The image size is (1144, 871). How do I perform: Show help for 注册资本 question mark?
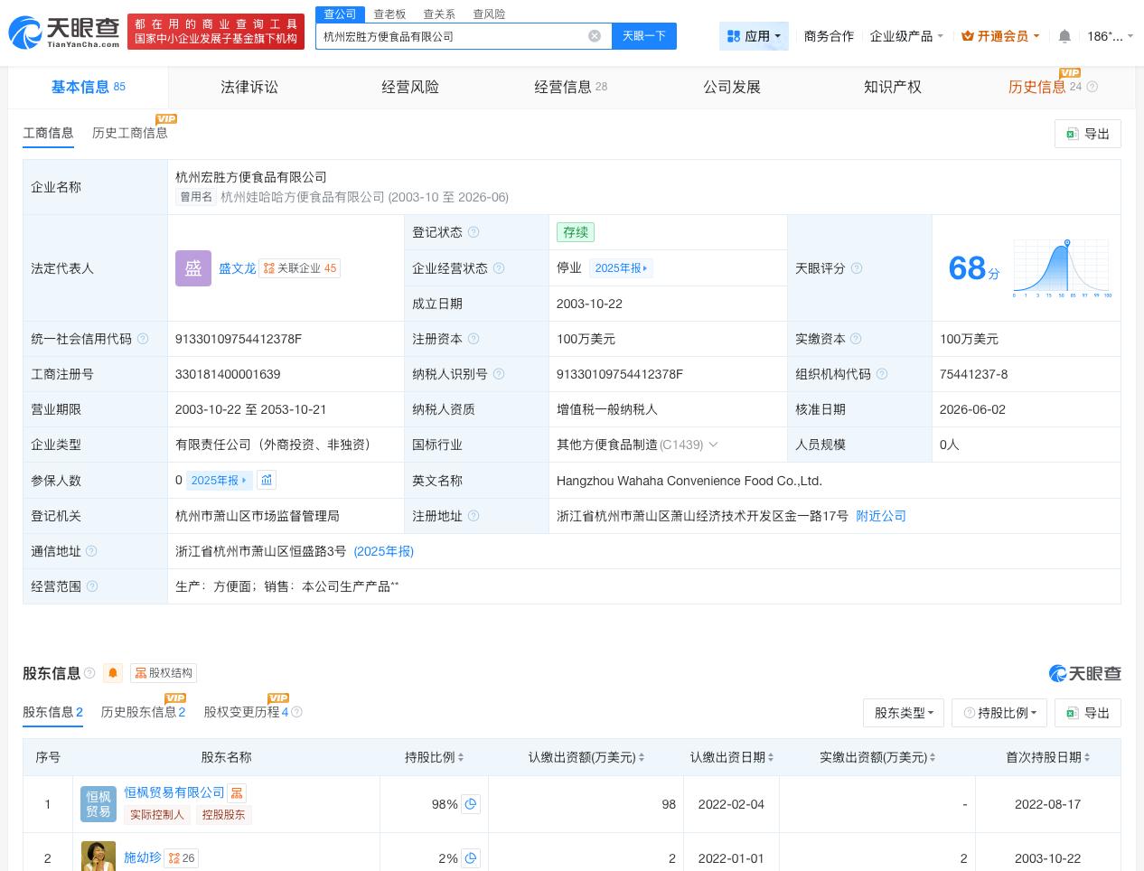pyautogui.click(x=474, y=339)
